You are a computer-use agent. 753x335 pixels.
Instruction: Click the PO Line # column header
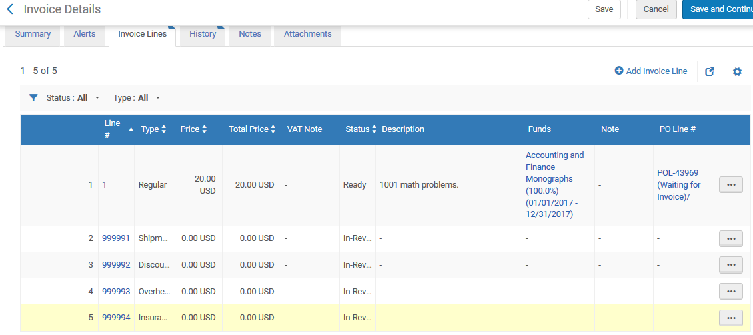pyautogui.click(x=678, y=129)
